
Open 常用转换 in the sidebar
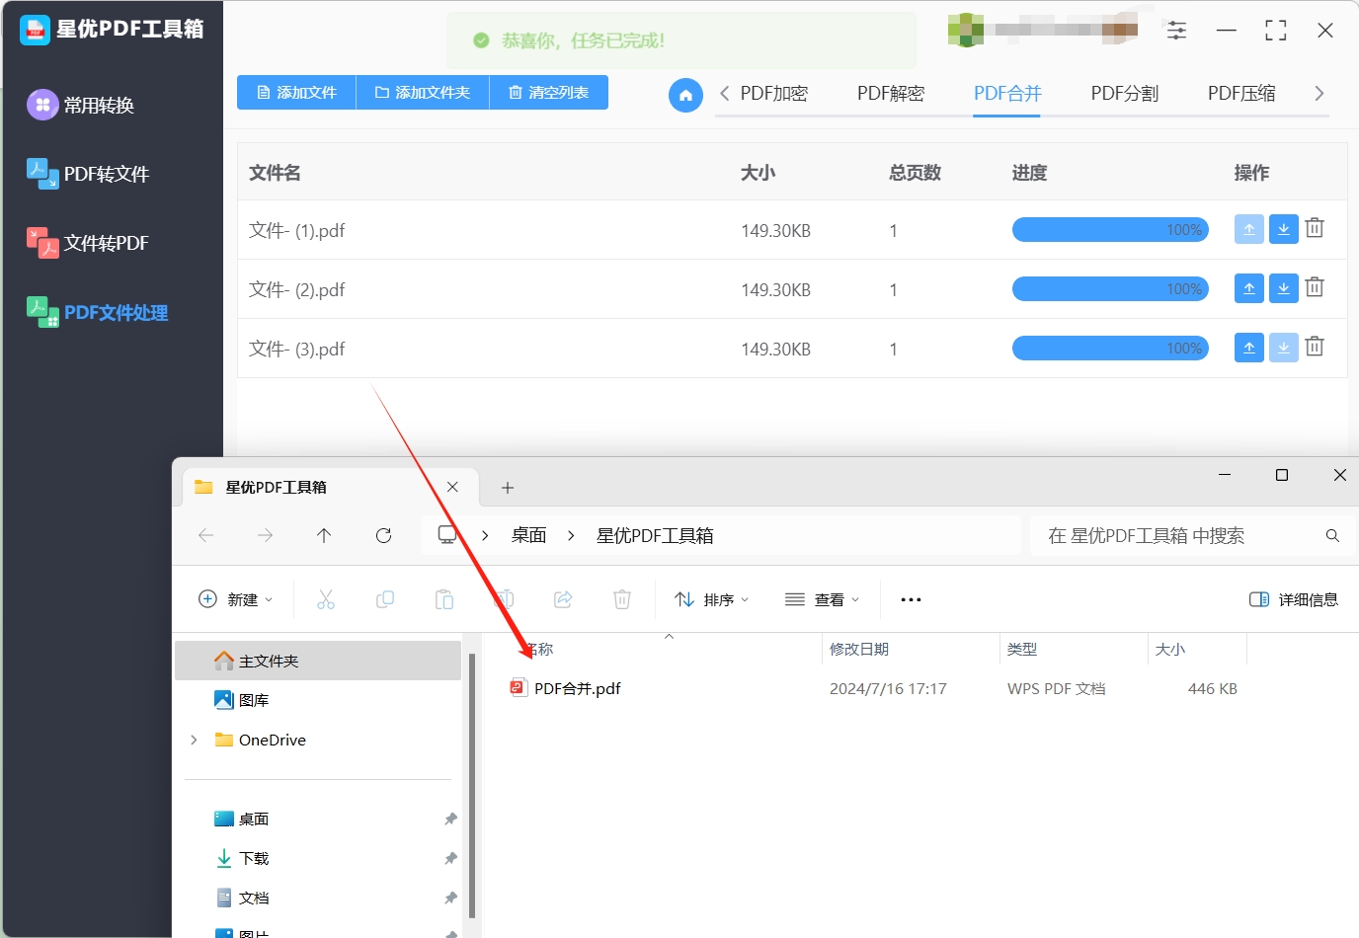[x=83, y=105]
